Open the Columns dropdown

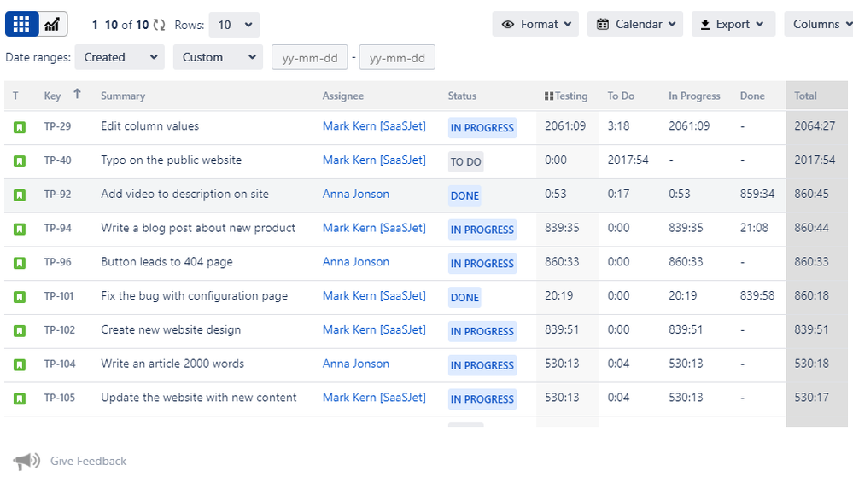[x=819, y=25]
